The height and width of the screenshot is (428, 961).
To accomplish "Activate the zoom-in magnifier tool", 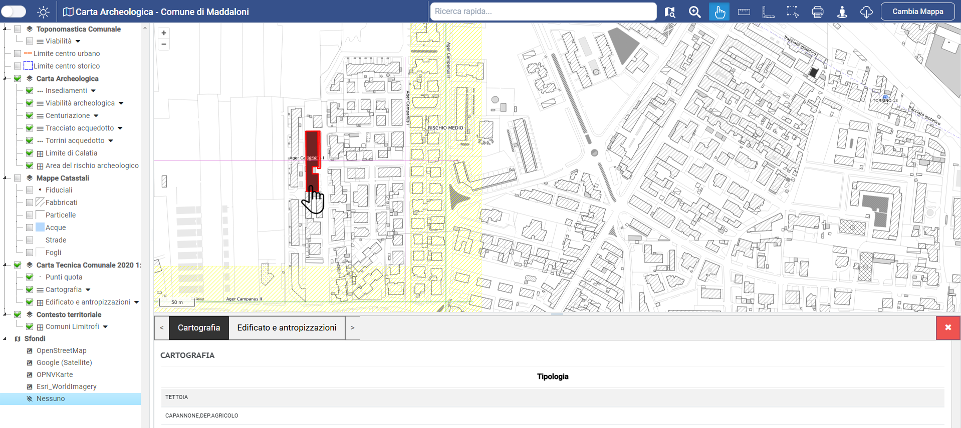I will click(x=694, y=12).
